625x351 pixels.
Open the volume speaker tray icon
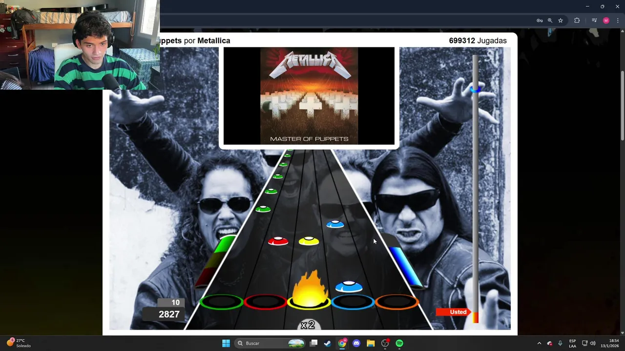tap(593, 343)
